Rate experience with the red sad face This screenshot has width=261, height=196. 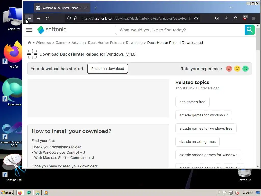229,69
